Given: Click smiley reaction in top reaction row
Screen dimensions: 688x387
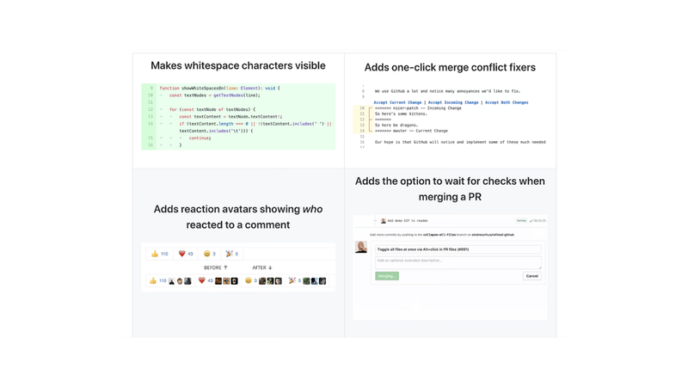Looking at the screenshot, I should (x=210, y=254).
